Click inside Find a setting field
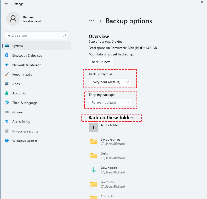The height and width of the screenshot is (199, 207). [37, 35]
